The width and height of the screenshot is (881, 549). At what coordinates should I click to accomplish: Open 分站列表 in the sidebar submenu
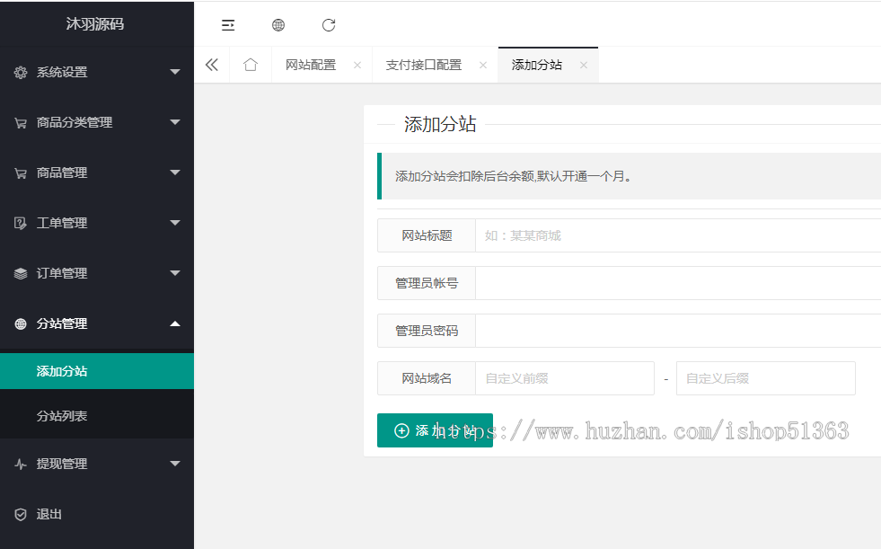click(x=97, y=416)
